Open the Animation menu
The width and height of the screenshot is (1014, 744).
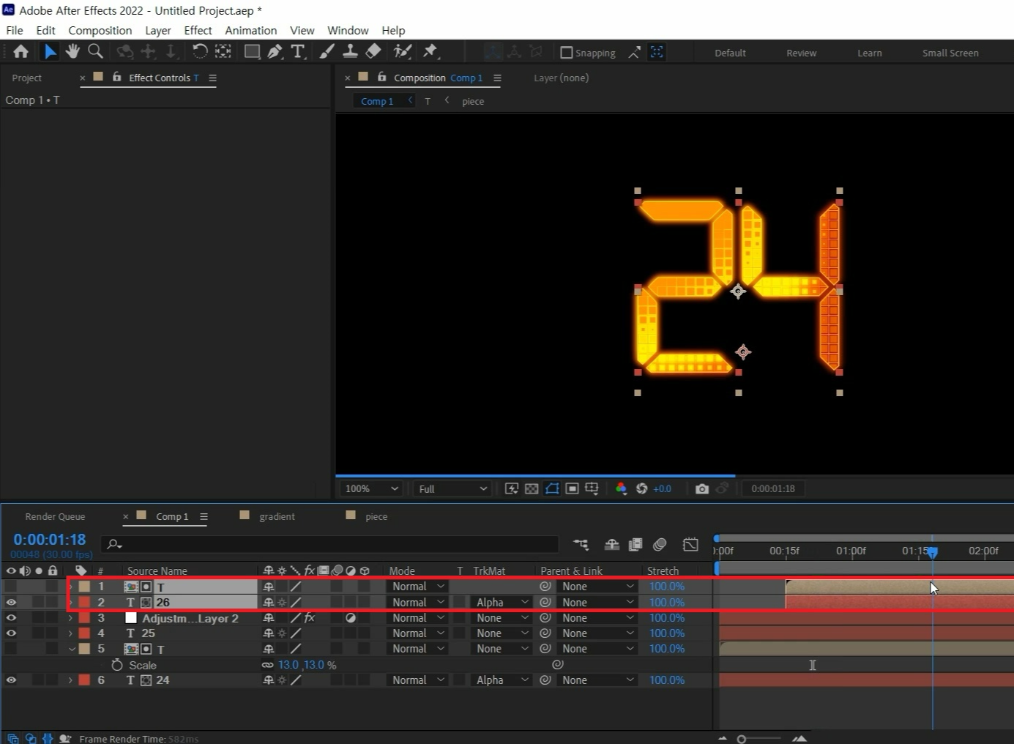(x=251, y=30)
